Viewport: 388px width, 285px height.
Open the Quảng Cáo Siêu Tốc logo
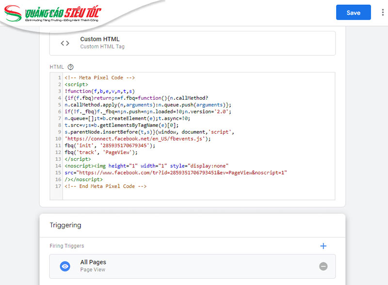pos(59,13)
